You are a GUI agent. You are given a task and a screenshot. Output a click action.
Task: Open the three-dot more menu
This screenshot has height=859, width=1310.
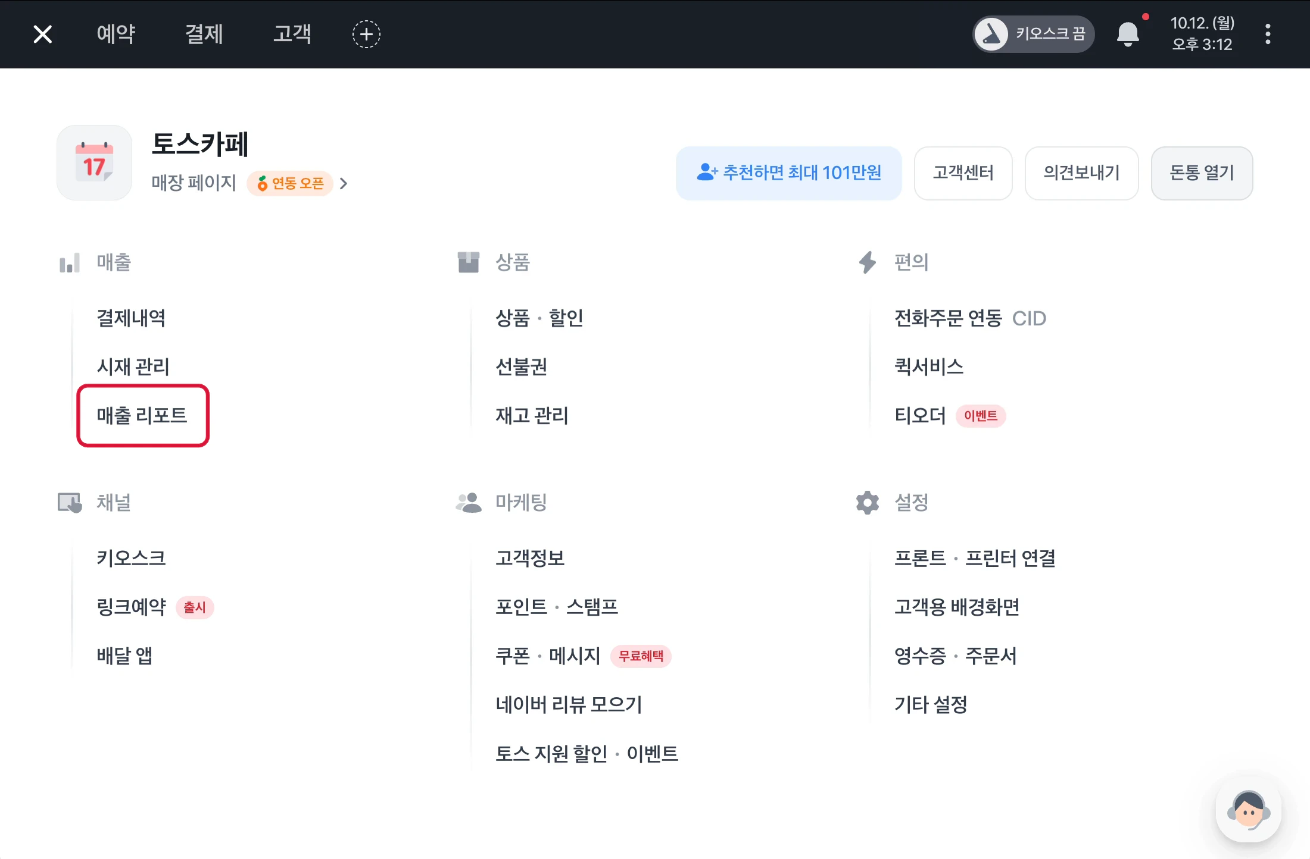(x=1268, y=34)
